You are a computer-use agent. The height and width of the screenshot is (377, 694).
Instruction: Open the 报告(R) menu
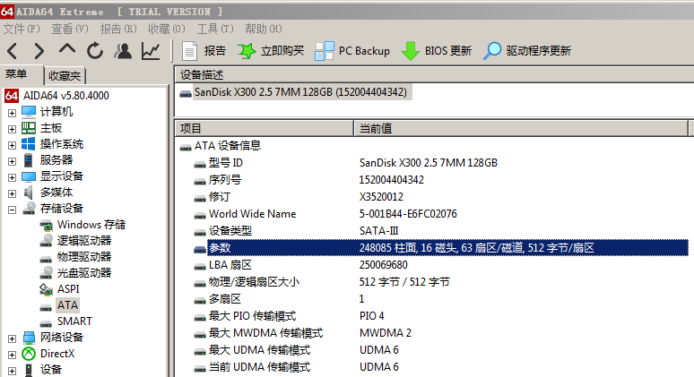pyautogui.click(x=118, y=29)
